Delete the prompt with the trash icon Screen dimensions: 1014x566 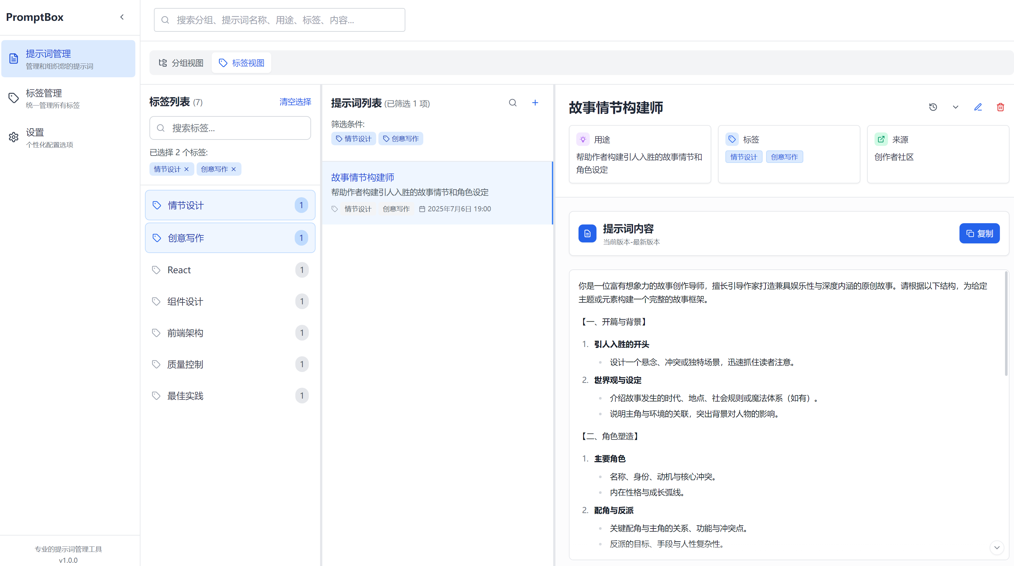coord(1000,107)
